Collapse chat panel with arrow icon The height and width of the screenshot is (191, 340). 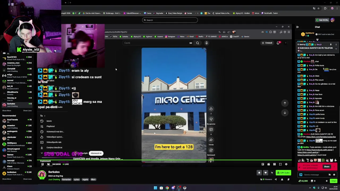point(297,27)
